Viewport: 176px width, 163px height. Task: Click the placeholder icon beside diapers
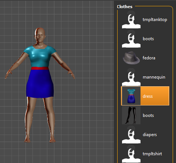pos(131,135)
